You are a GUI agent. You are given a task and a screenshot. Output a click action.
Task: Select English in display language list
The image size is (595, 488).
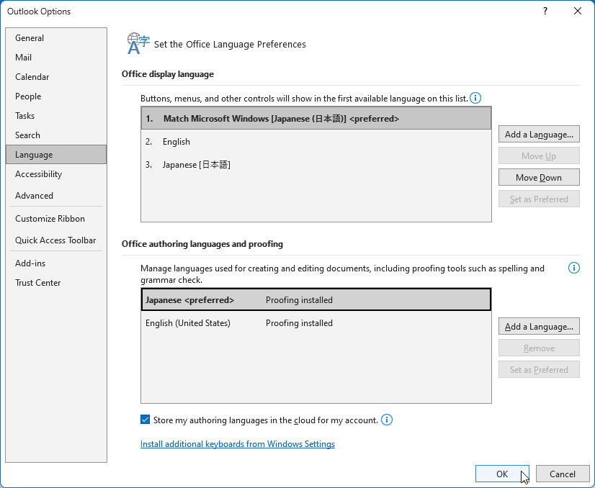click(x=316, y=141)
